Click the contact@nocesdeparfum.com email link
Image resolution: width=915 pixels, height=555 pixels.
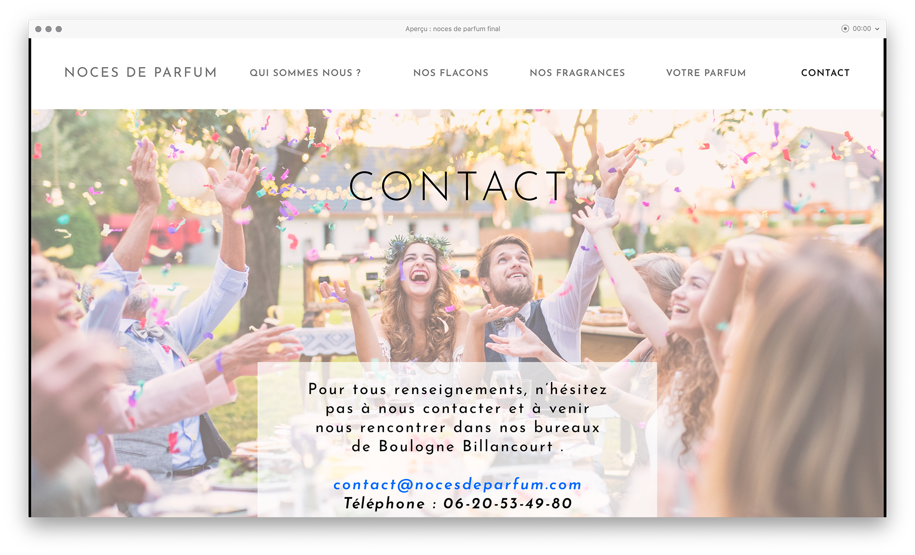click(457, 485)
